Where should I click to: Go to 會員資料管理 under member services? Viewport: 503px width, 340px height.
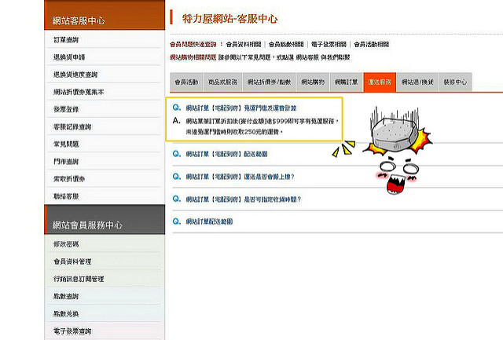coord(72,261)
